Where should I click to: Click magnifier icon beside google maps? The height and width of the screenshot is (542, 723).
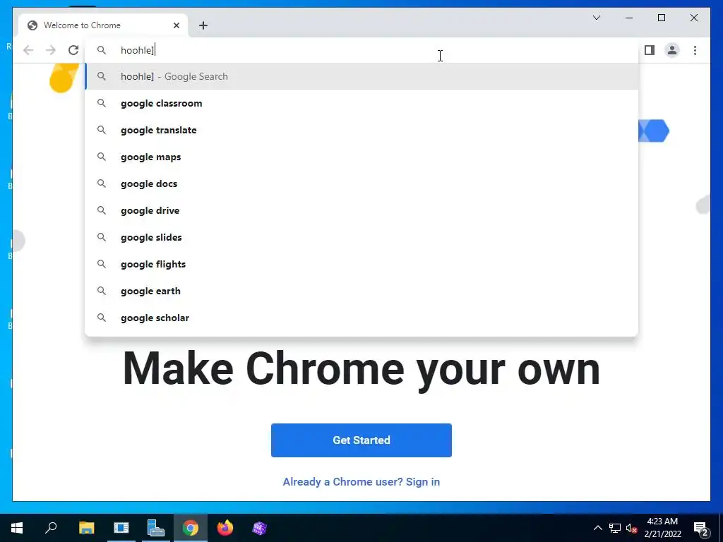pos(102,157)
